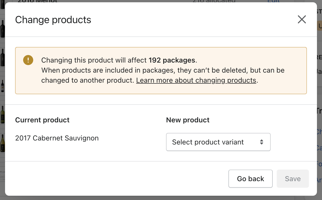Viewport: 322px width, 200px height.
Task: Click the Save button
Action: click(293, 179)
